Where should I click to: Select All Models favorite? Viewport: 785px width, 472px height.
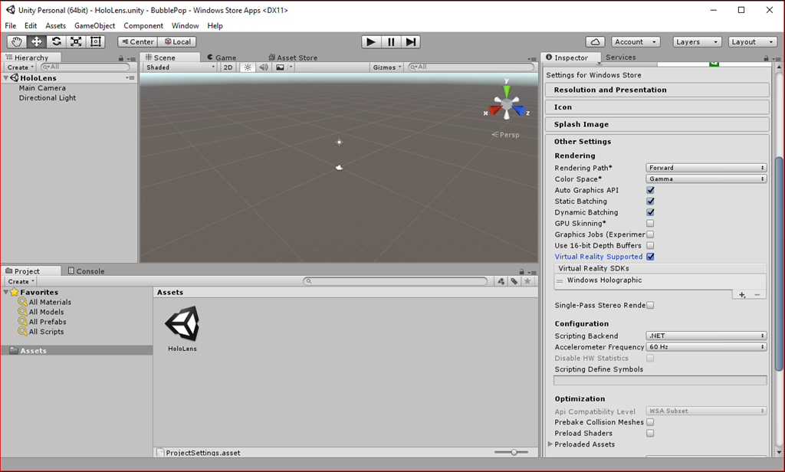pyautogui.click(x=41, y=312)
